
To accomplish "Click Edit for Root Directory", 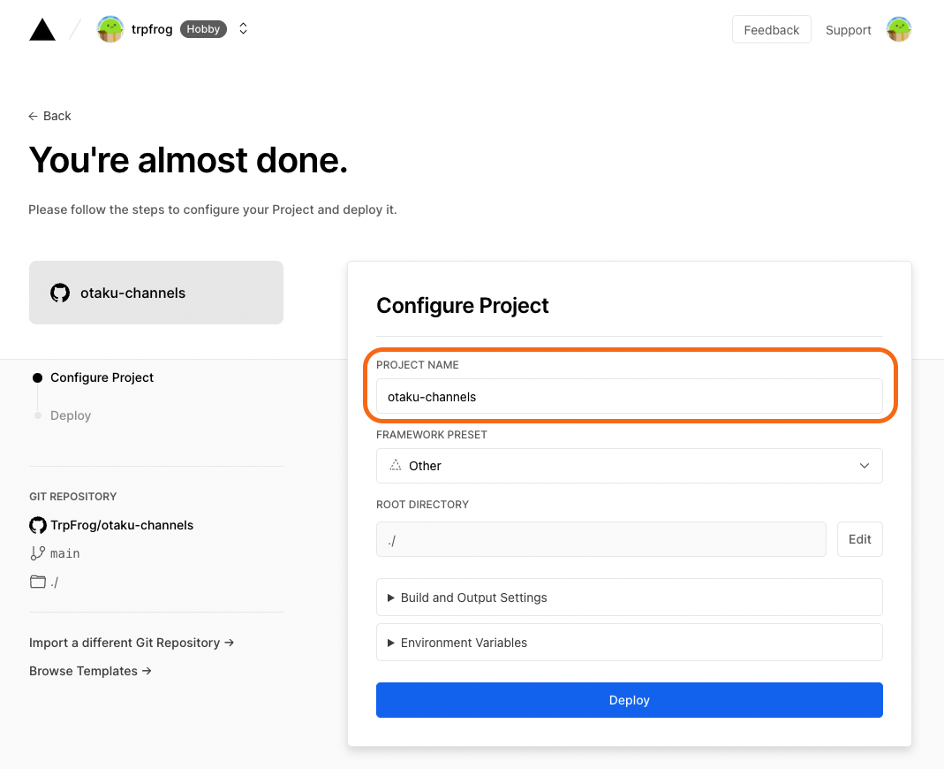I will tap(859, 539).
